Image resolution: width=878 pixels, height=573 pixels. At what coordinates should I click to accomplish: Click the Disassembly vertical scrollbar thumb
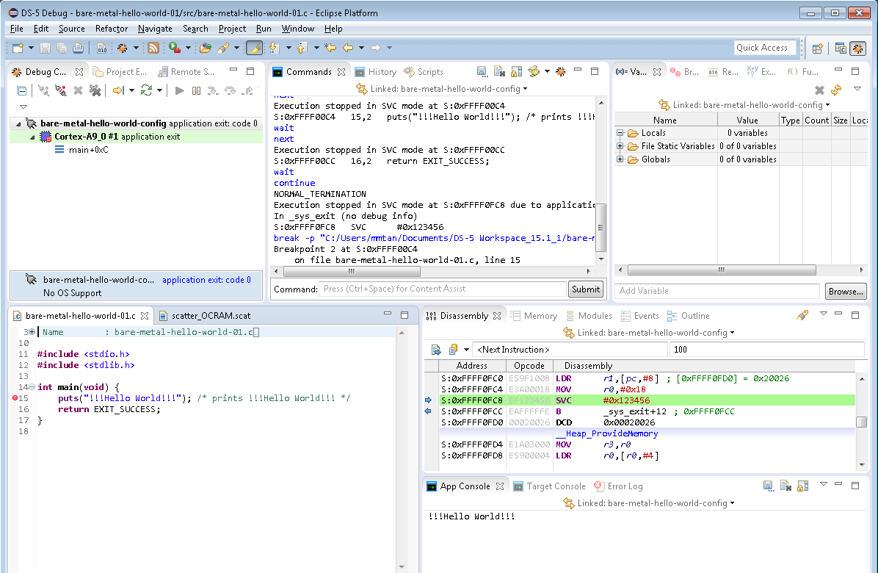click(x=860, y=422)
